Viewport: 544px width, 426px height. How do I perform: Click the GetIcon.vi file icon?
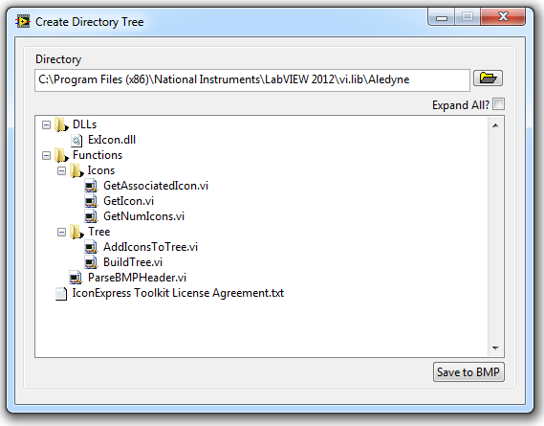(x=91, y=201)
